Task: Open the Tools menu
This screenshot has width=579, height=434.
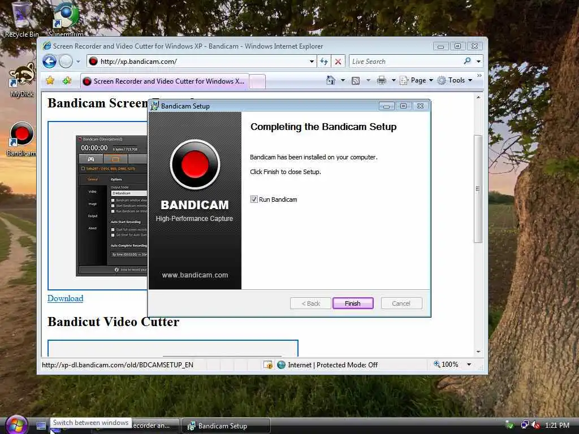Action: coord(455,80)
